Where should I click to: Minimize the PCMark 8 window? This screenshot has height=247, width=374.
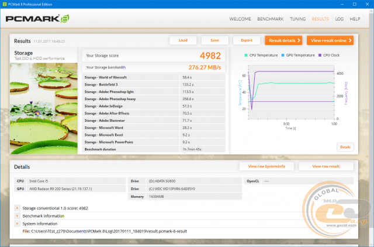[x=342, y=4]
